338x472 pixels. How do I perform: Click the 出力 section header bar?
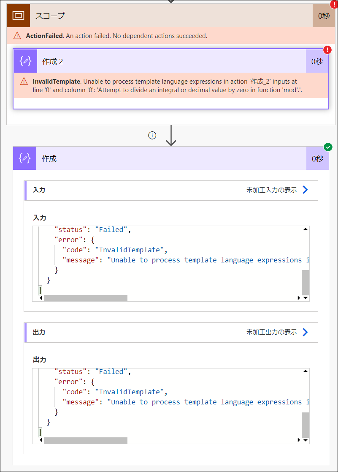pyautogui.click(x=171, y=332)
